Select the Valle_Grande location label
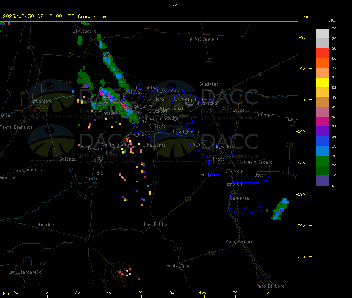 coord(116,144)
